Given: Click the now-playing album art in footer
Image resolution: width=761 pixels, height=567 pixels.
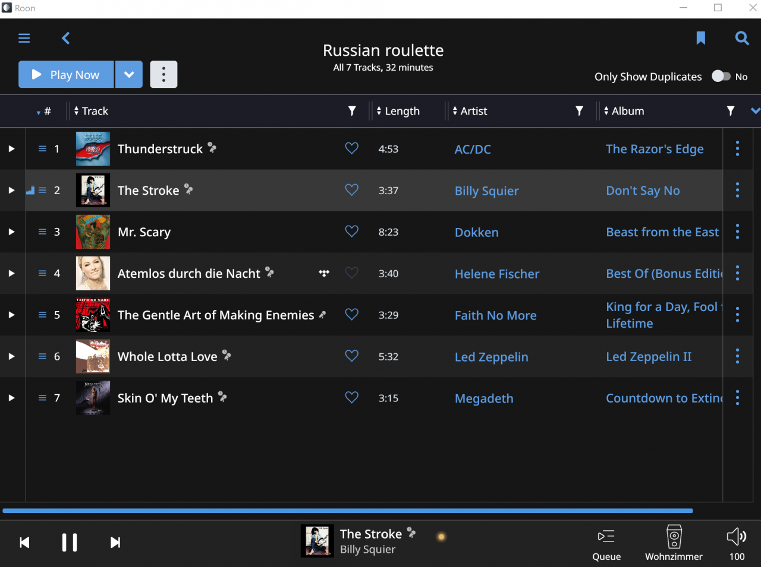Looking at the screenshot, I should pyautogui.click(x=317, y=541).
